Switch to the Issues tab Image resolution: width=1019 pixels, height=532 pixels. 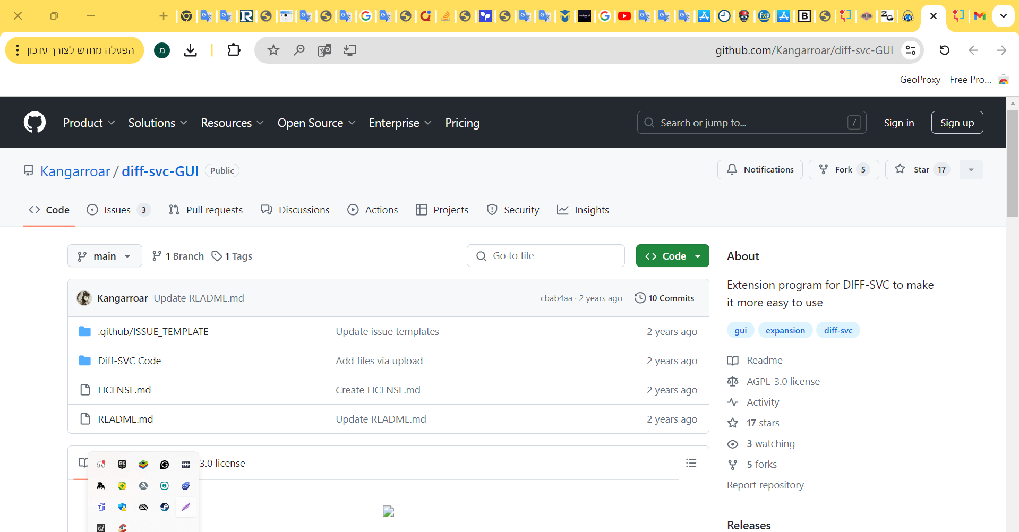tap(118, 210)
